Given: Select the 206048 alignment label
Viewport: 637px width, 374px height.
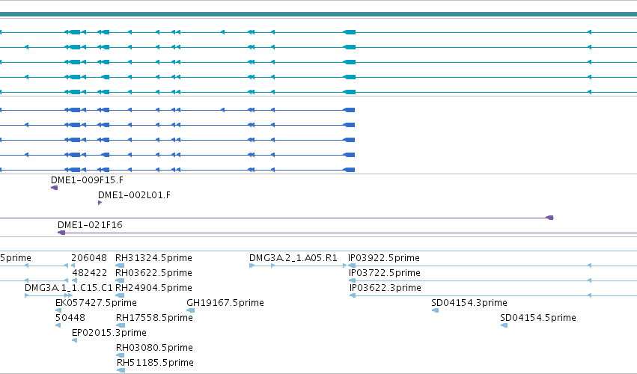Looking at the screenshot, I should pos(89,258).
